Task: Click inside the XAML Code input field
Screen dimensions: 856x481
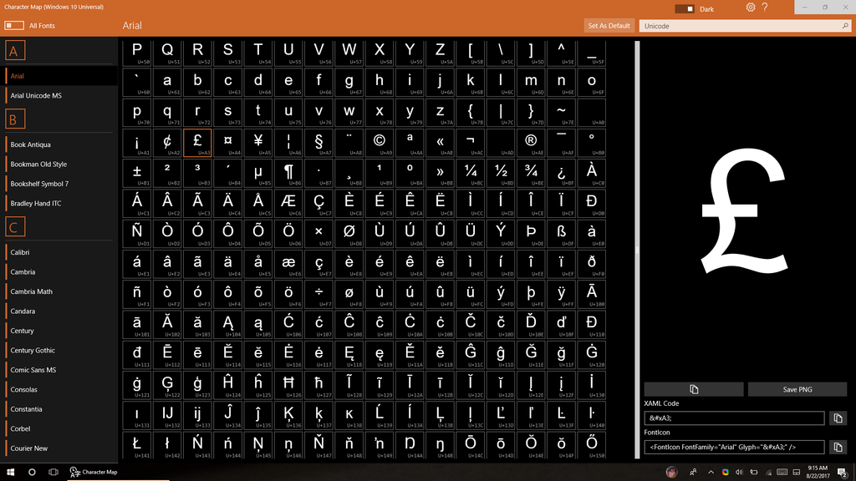Action: 733,418
